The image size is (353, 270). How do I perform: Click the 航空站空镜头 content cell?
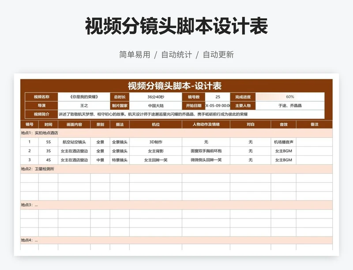(74, 142)
